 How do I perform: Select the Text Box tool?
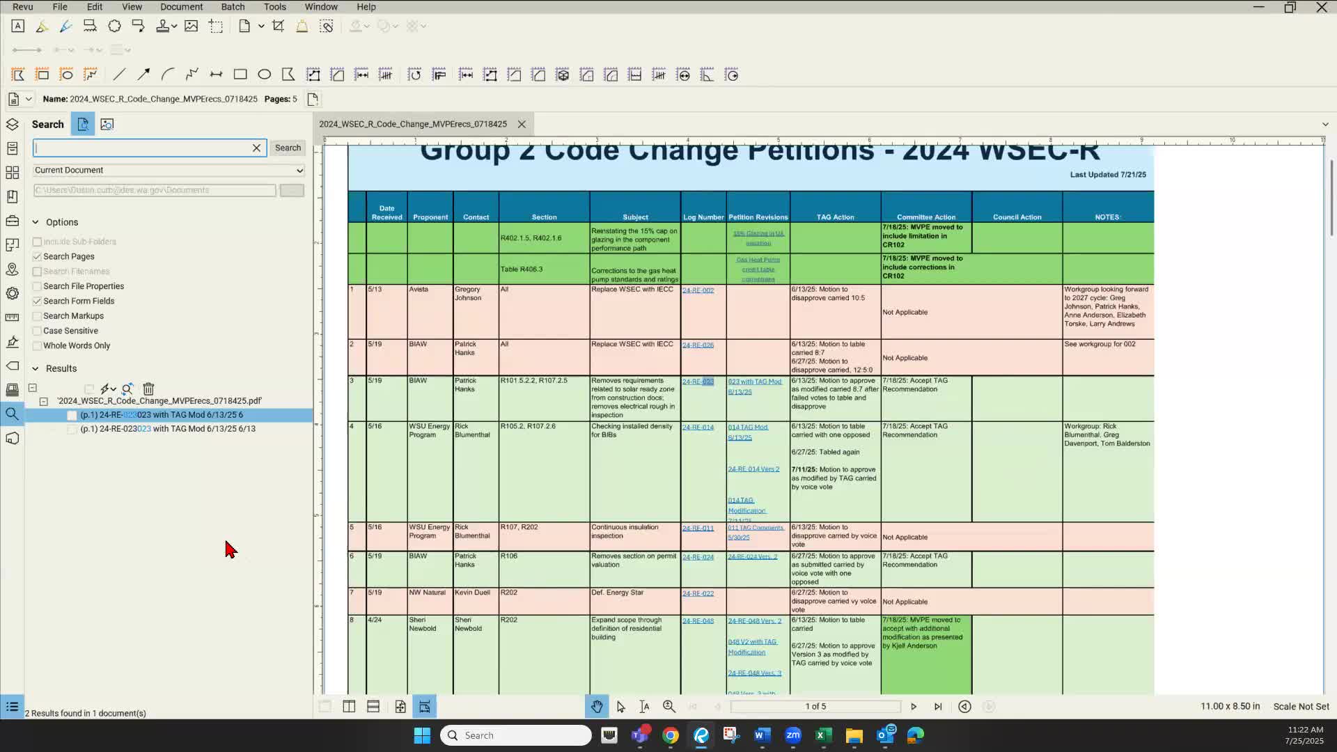18,26
